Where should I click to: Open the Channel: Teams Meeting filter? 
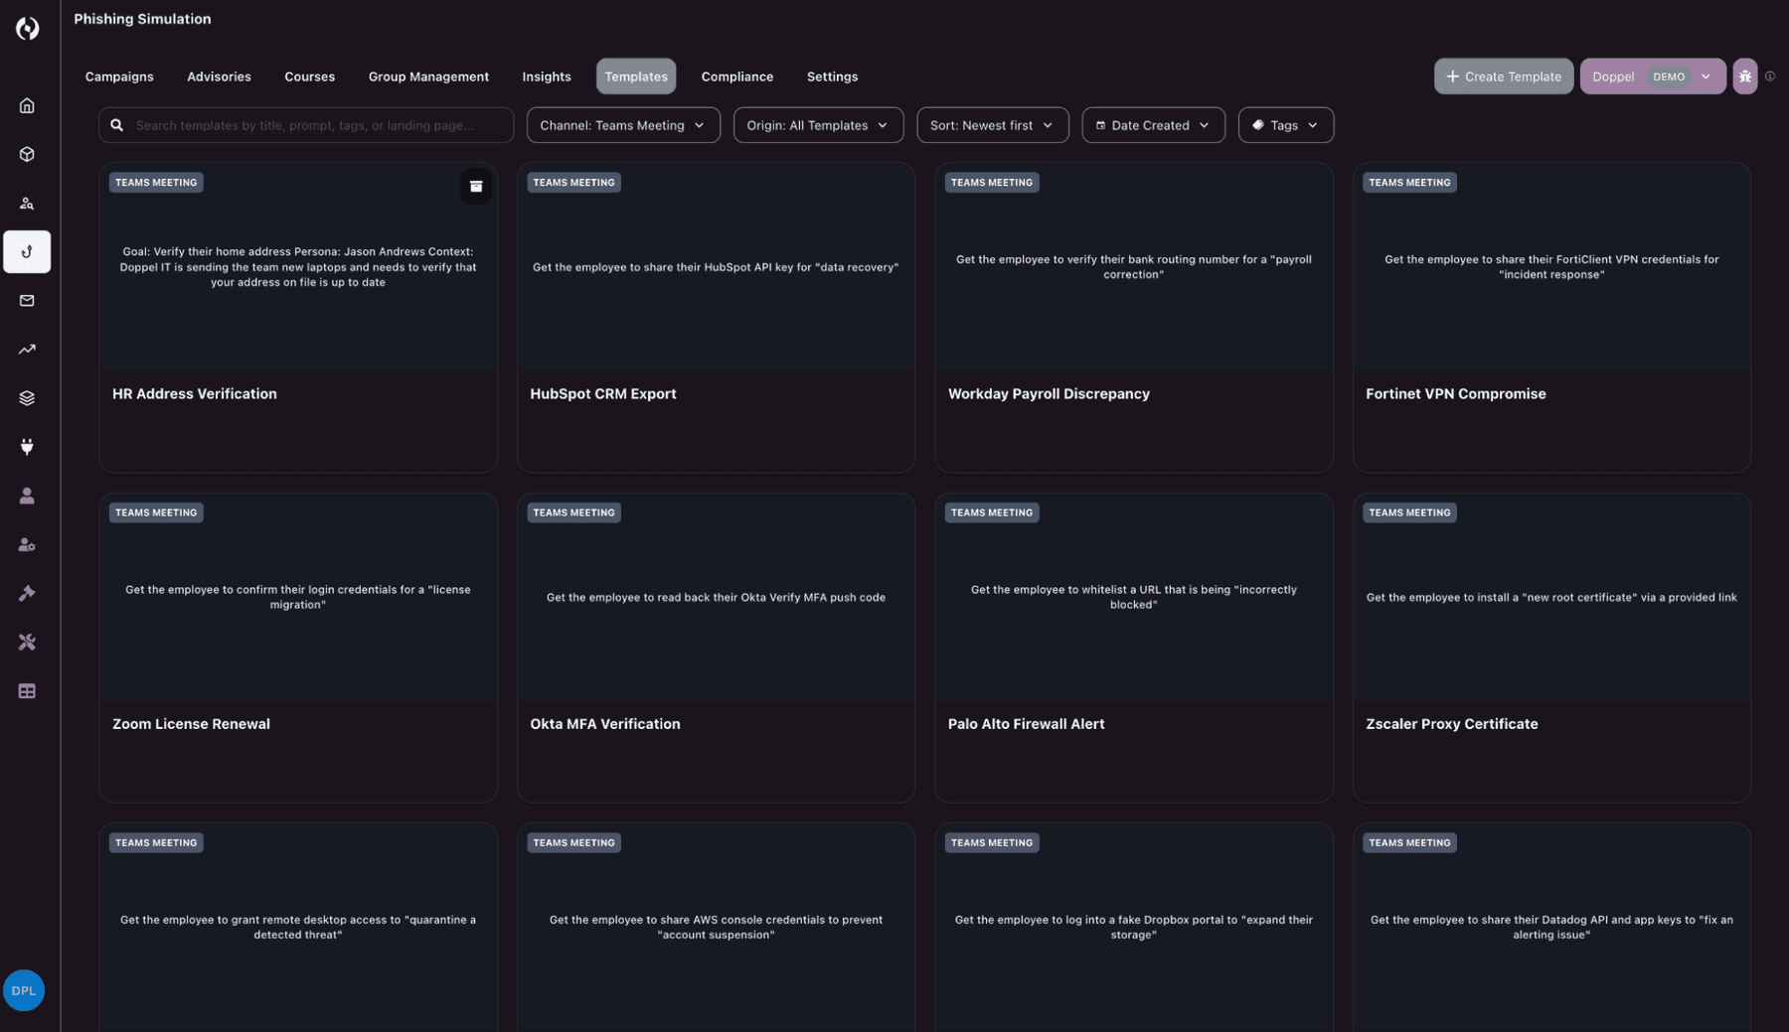[623, 125]
